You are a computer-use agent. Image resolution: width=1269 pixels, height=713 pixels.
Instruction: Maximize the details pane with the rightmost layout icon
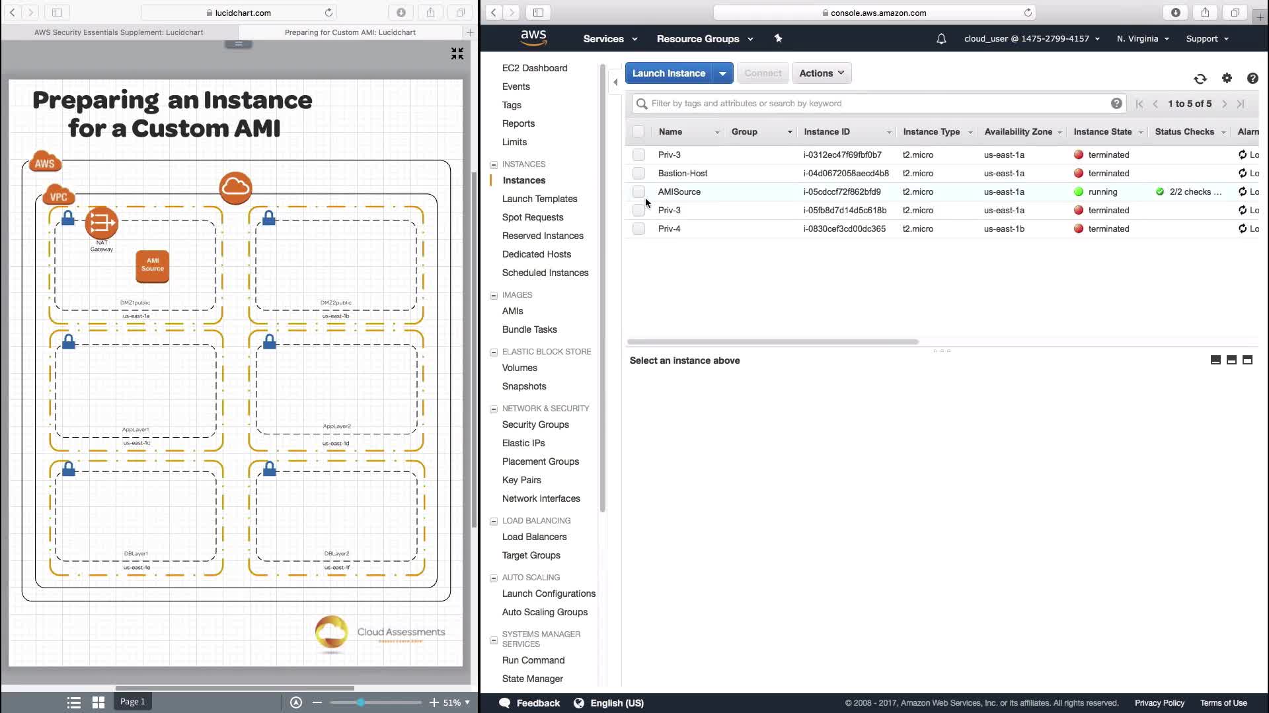[1247, 360]
